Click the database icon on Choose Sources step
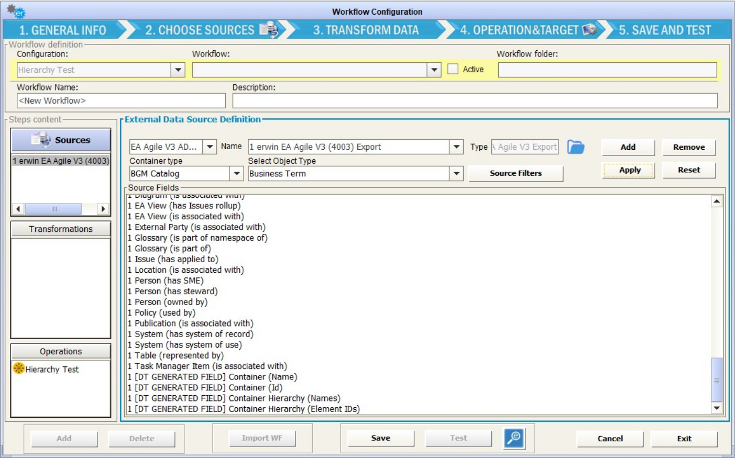This screenshot has width=736, height=458. tap(269, 30)
